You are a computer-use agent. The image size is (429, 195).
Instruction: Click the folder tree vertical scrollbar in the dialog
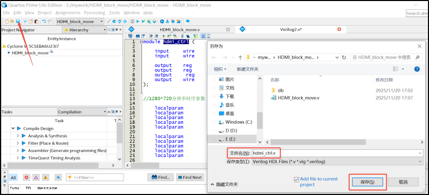click(x=260, y=120)
